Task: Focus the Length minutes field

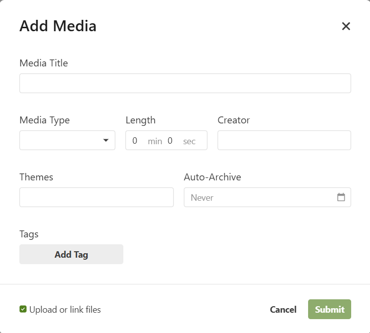Action: coord(135,141)
